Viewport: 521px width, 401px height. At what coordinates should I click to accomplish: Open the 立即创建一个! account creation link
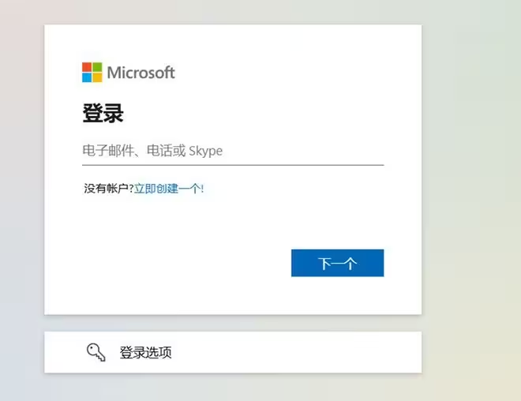click(x=169, y=189)
